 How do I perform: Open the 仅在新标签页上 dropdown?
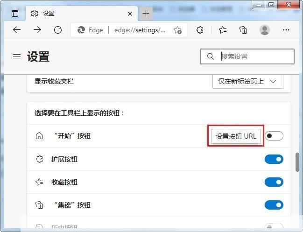click(248, 82)
